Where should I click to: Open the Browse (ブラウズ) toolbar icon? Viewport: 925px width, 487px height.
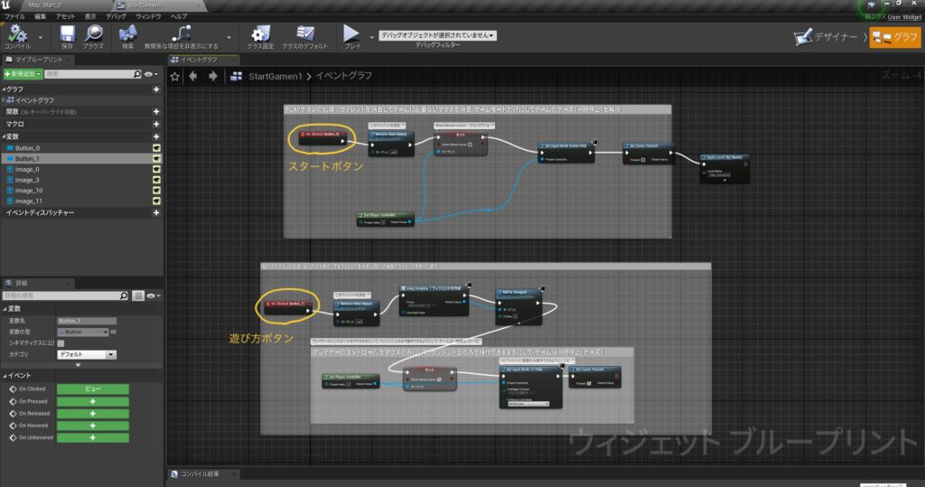click(x=93, y=33)
